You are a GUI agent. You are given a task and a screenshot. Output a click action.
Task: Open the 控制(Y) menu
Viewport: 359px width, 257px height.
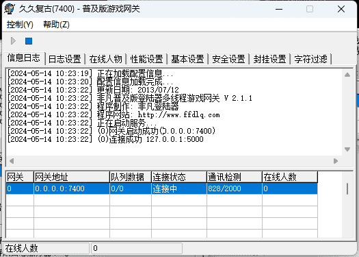pos(20,25)
